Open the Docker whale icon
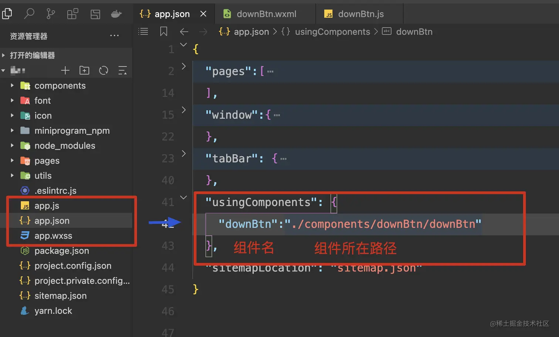 [116, 14]
